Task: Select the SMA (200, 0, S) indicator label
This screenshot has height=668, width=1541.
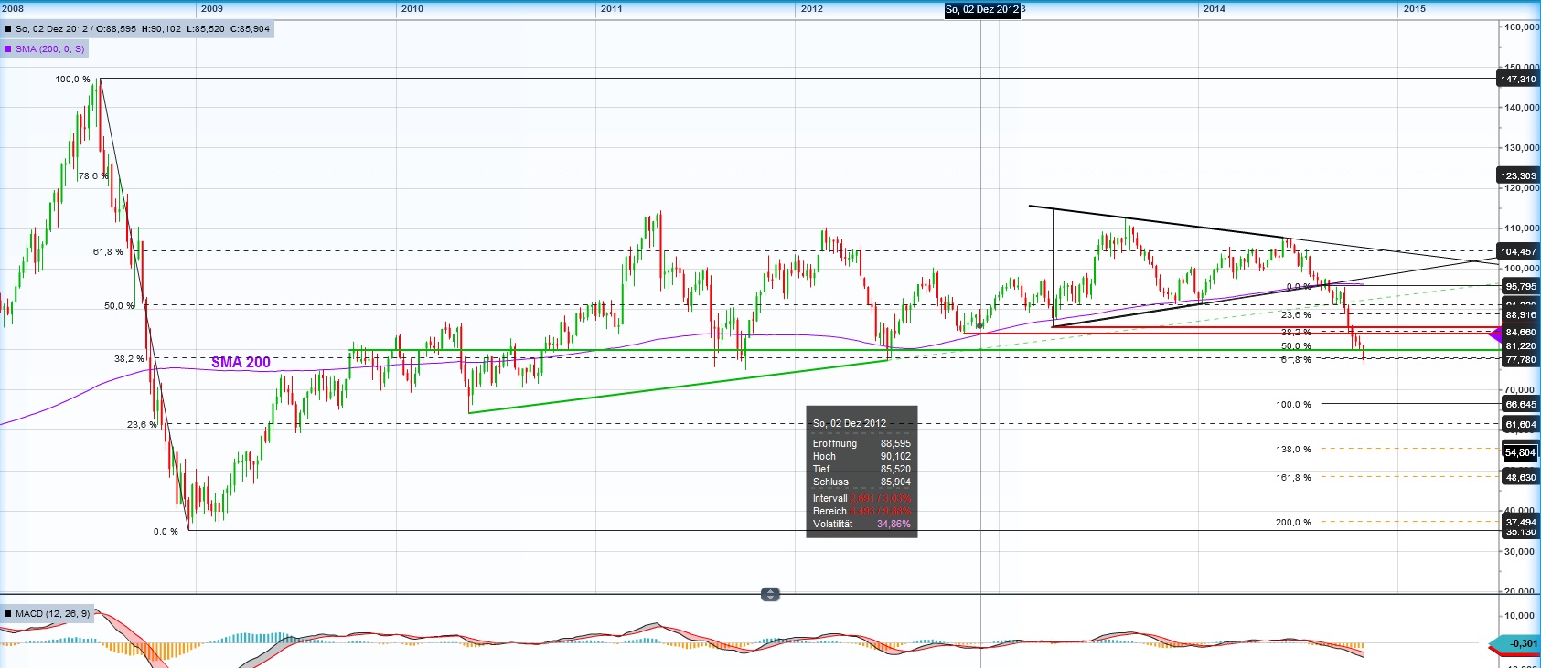Action: tap(49, 49)
